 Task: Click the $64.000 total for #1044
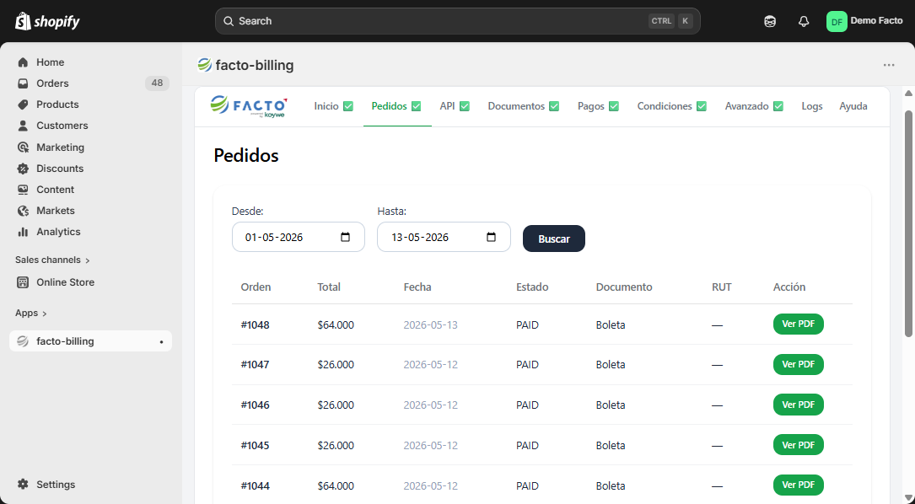pos(336,486)
